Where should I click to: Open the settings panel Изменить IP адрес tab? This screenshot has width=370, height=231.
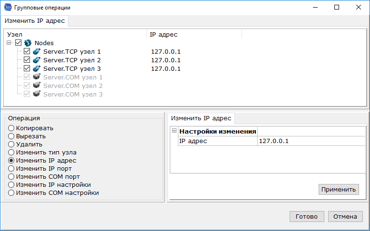tap(201, 118)
